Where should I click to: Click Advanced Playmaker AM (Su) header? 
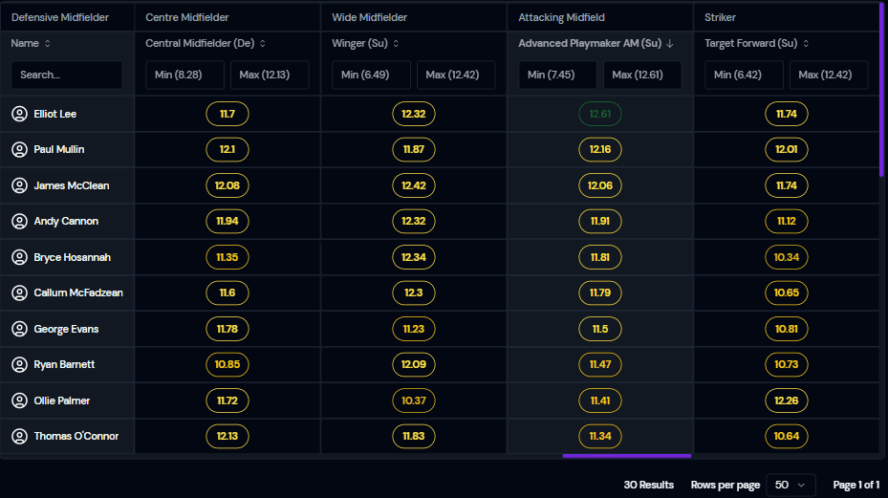[x=590, y=44]
